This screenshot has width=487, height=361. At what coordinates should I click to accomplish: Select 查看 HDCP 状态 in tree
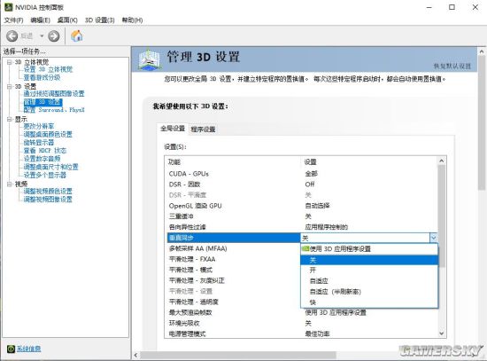(x=45, y=151)
